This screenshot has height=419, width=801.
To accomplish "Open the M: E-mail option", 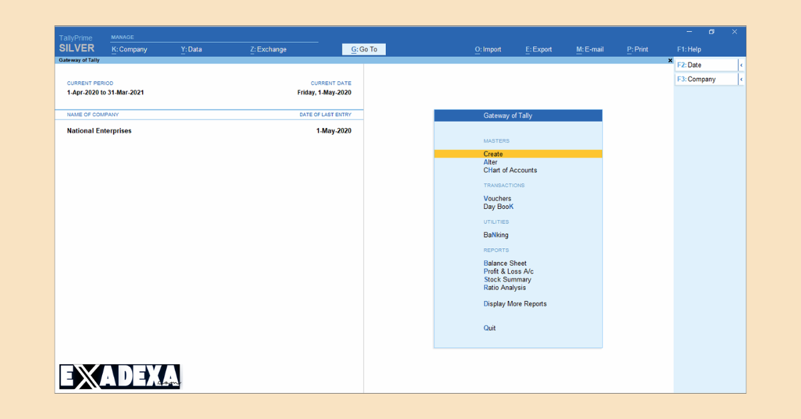I will [x=589, y=49].
